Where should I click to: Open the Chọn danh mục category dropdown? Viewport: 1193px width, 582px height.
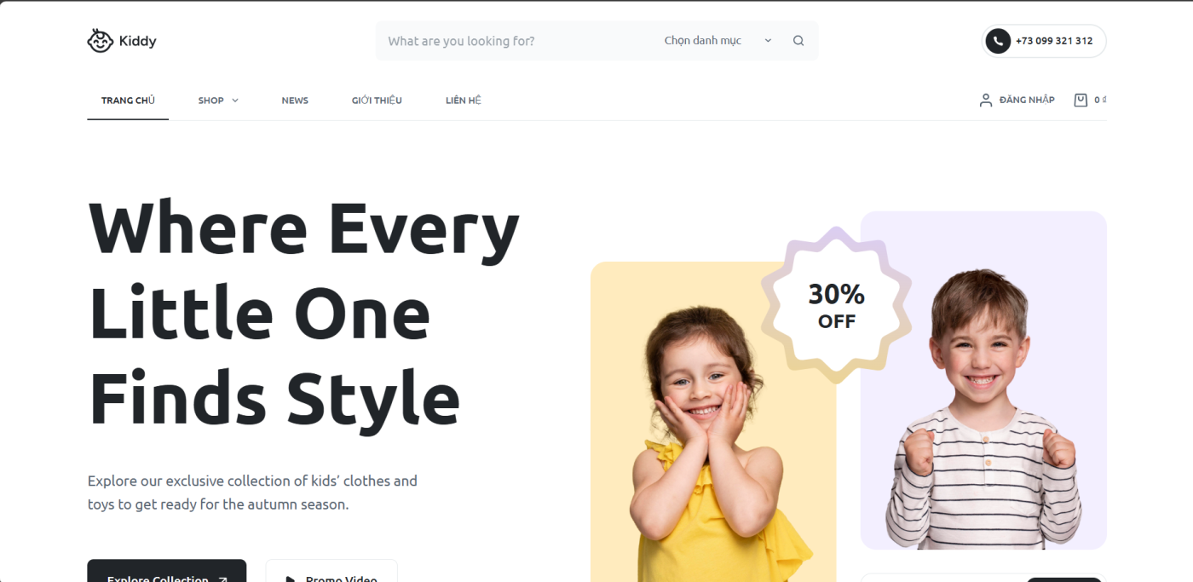[718, 40]
